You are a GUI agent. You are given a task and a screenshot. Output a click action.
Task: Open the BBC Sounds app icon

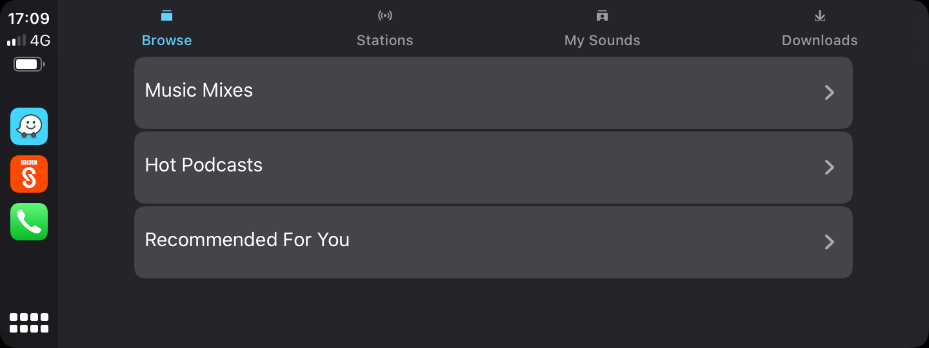tap(29, 174)
